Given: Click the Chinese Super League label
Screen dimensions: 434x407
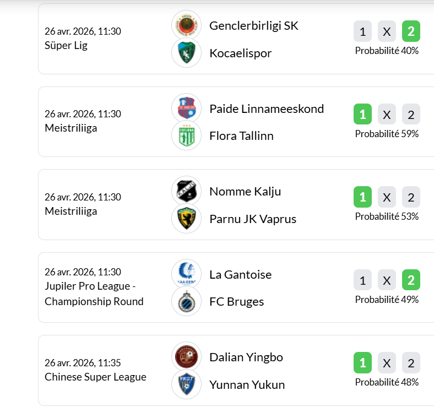Looking at the screenshot, I should pos(95,377).
